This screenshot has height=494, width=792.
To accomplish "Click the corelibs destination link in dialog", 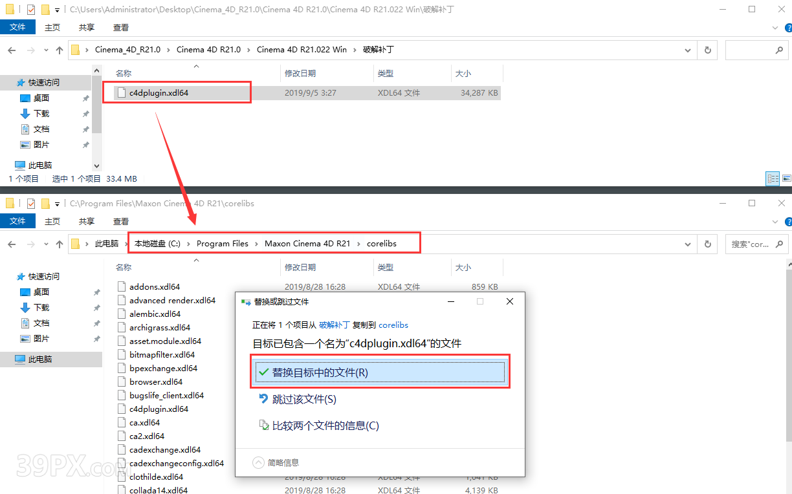I will (x=393, y=325).
